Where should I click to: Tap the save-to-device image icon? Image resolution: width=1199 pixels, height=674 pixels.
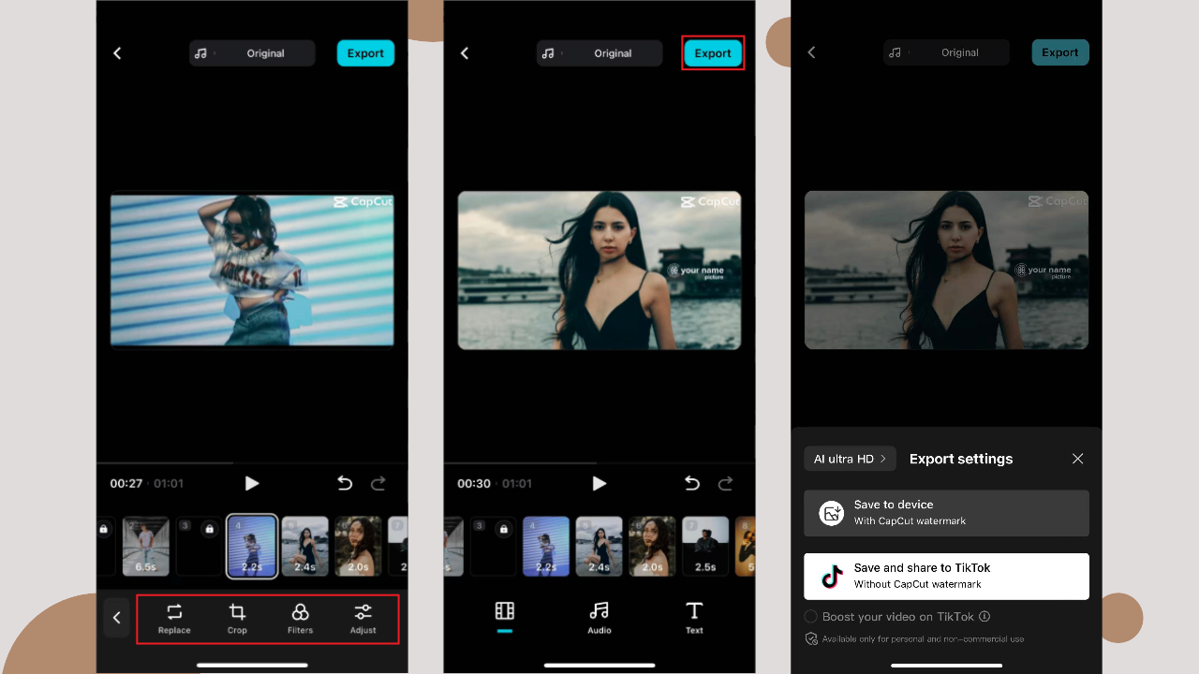coord(832,513)
